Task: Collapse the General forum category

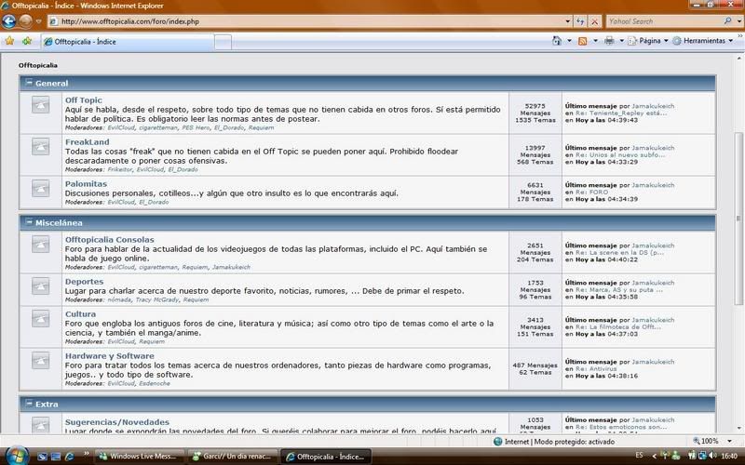Action: coord(29,83)
